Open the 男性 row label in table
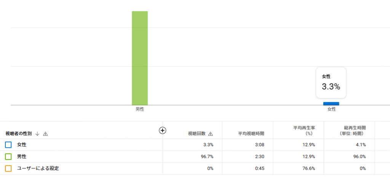Viewport: 390px width, 180px height. 22,157
